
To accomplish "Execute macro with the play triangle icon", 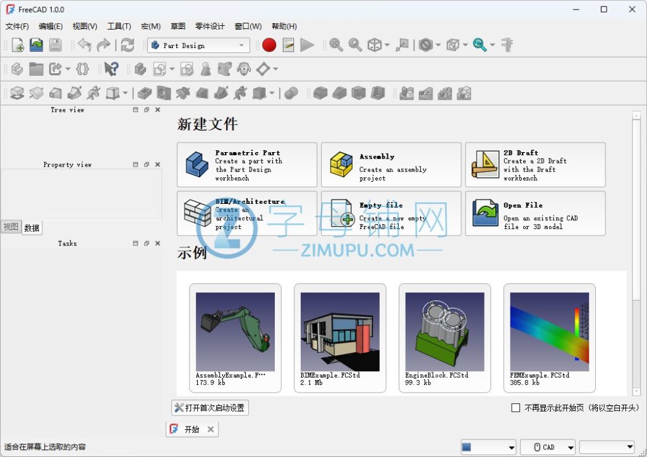I will (307, 45).
